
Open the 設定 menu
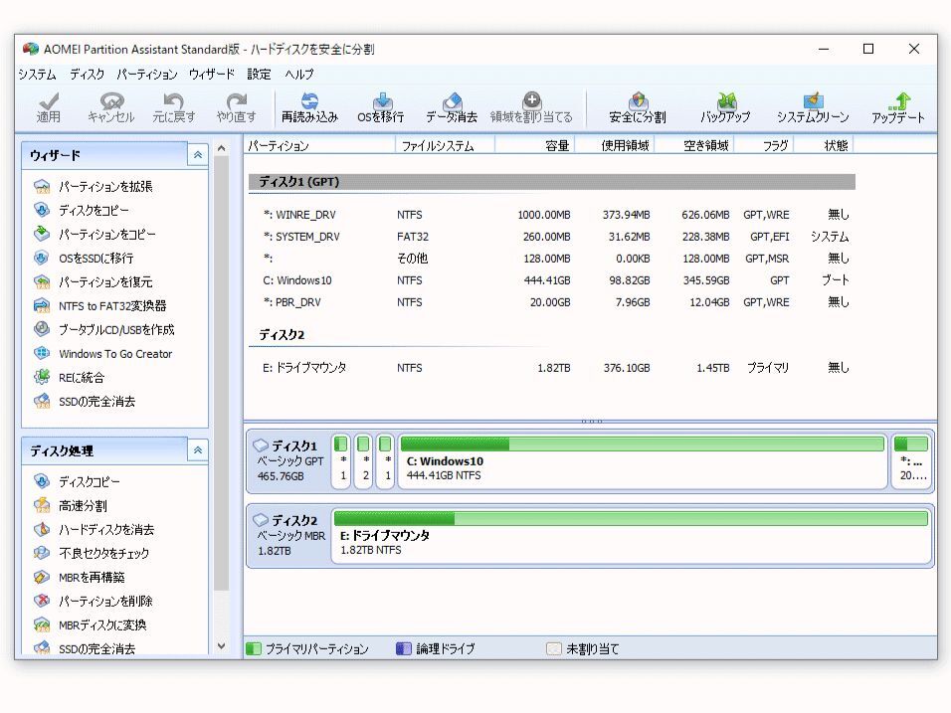(x=259, y=75)
